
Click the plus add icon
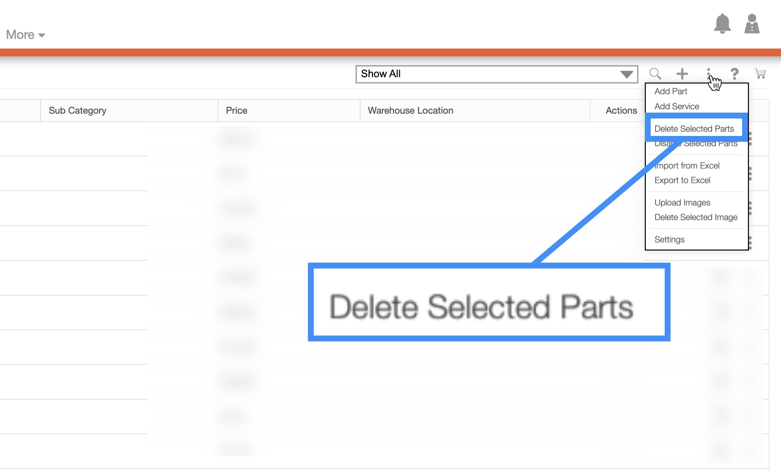click(682, 74)
